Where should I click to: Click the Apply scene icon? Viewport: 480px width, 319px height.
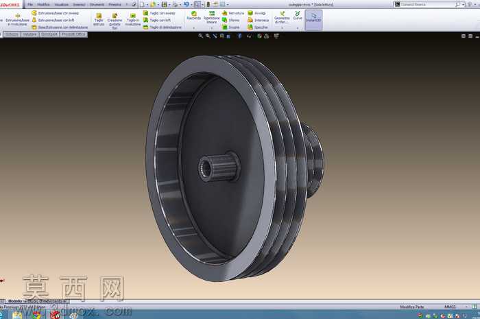pyautogui.click(x=267, y=36)
